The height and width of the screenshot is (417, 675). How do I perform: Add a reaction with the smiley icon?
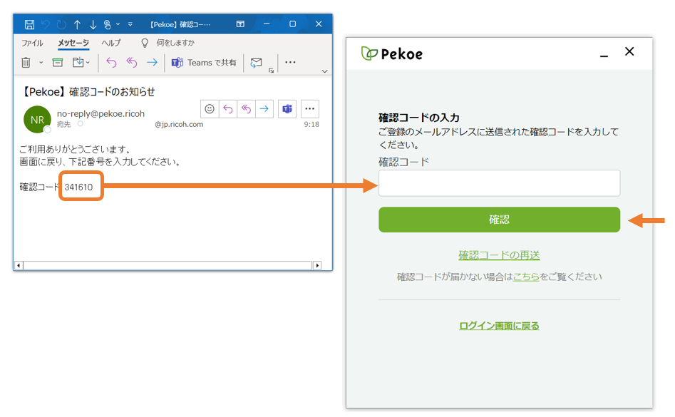pyautogui.click(x=210, y=109)
